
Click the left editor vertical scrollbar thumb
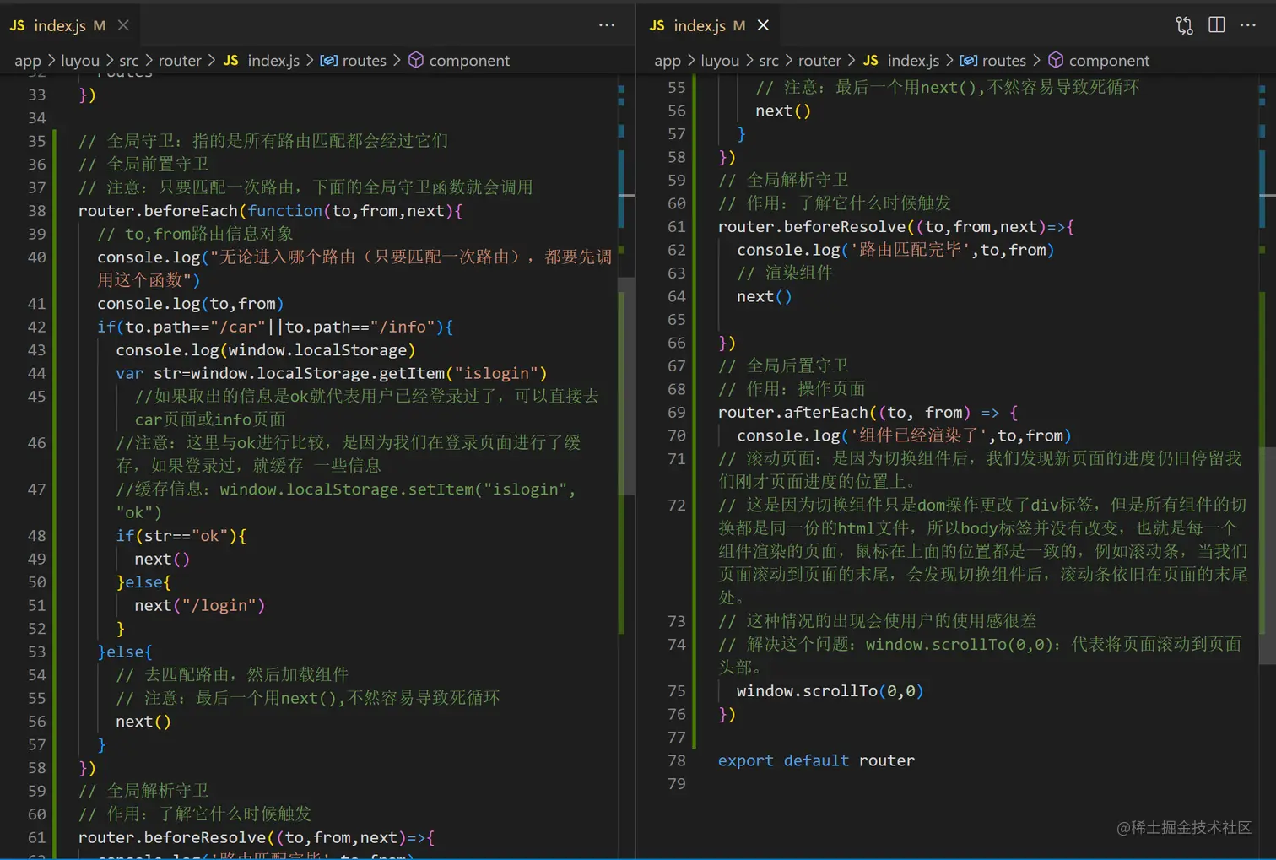(627, 386)
